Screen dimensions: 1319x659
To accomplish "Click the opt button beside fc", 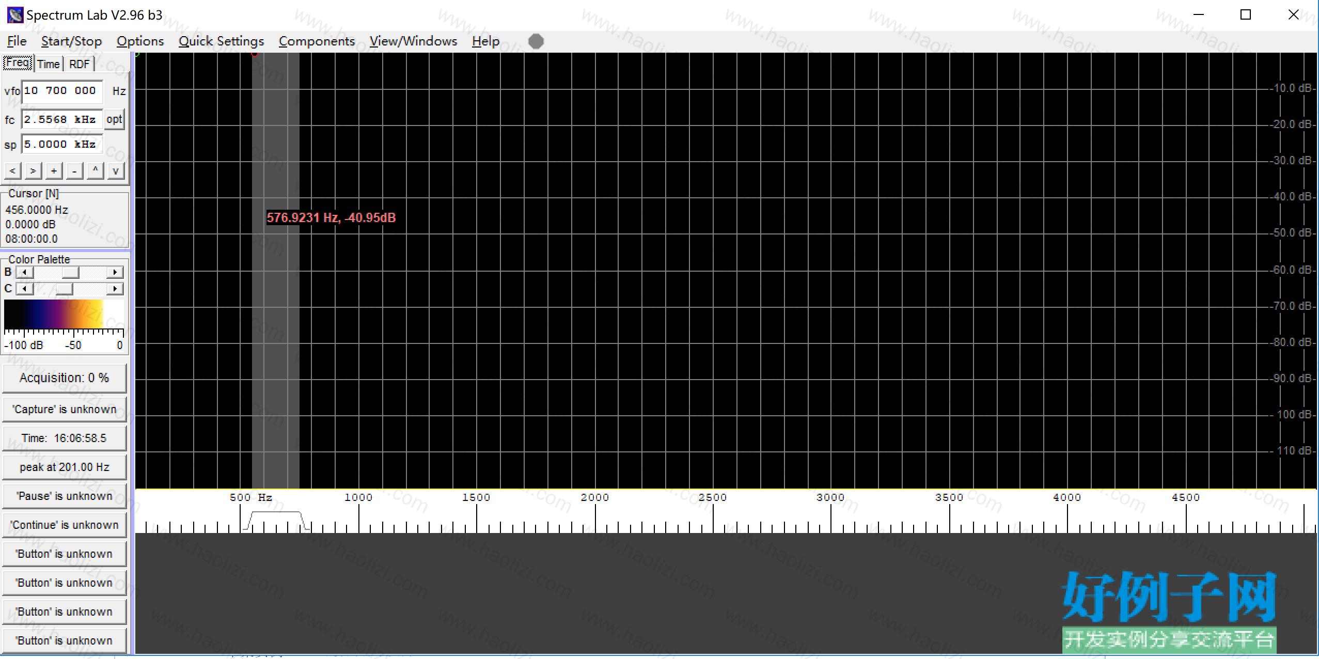I will [114, 120].
